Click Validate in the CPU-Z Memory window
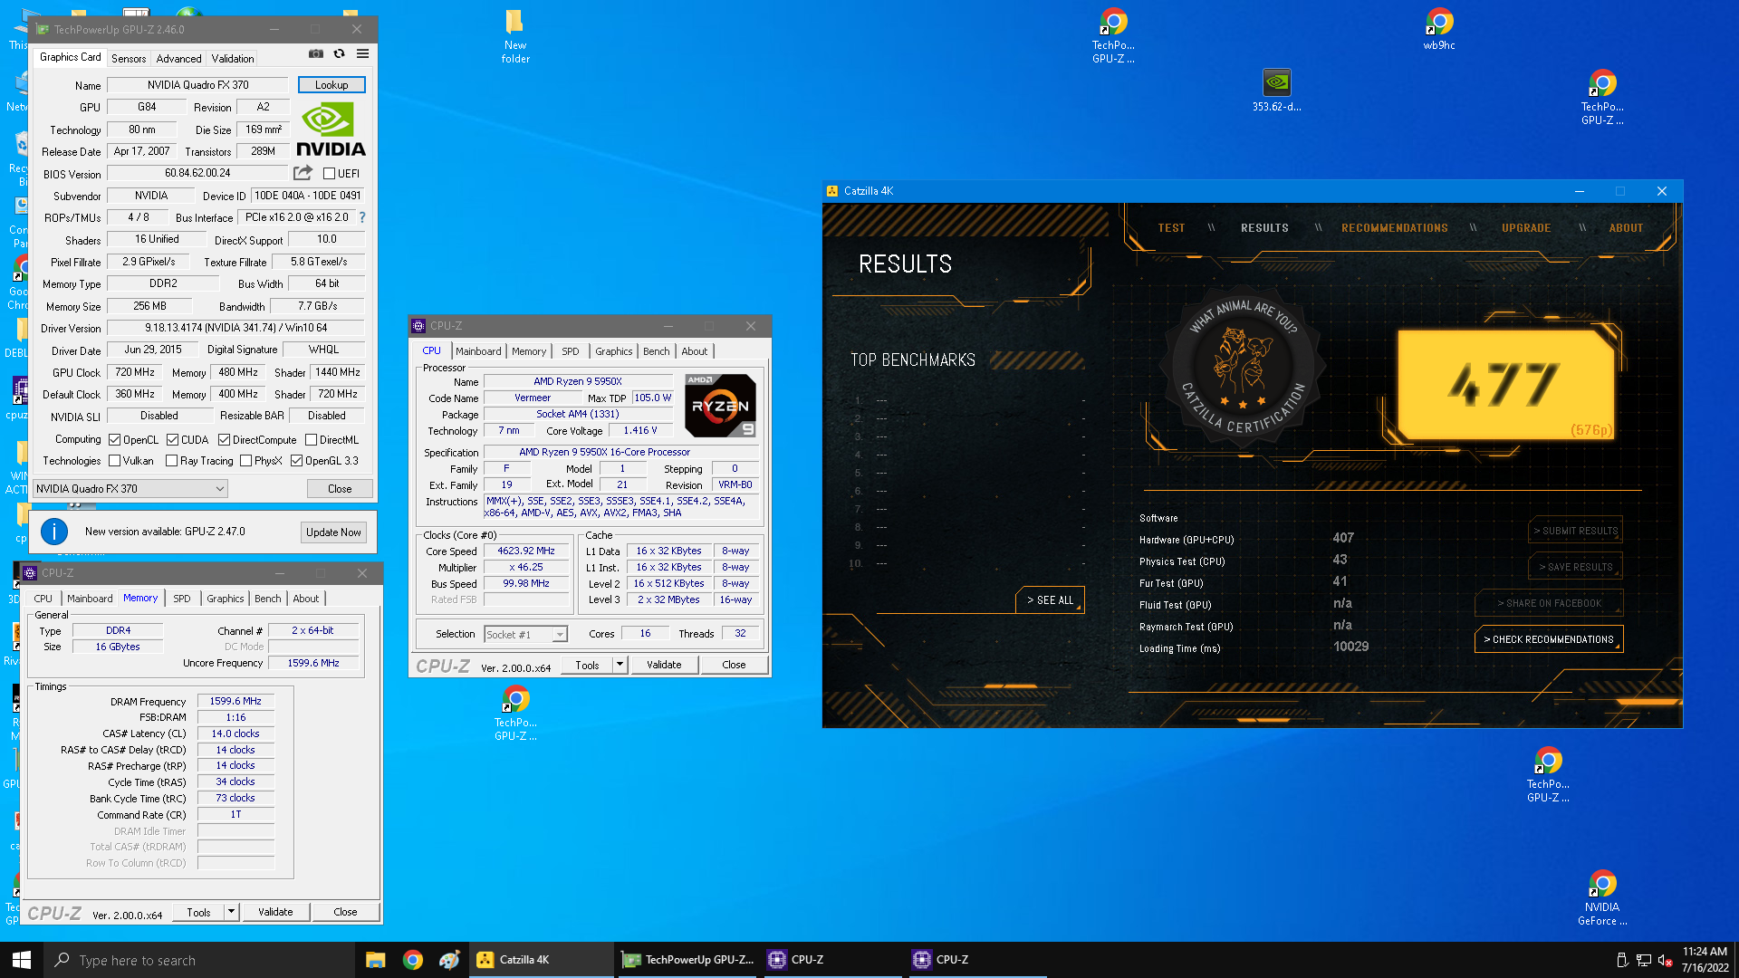 275,912
